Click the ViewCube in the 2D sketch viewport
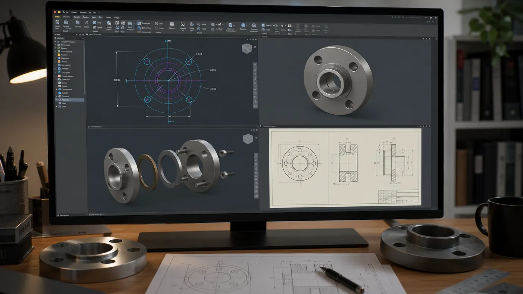Viewport: 523px width, 294px height. point(247,48)
